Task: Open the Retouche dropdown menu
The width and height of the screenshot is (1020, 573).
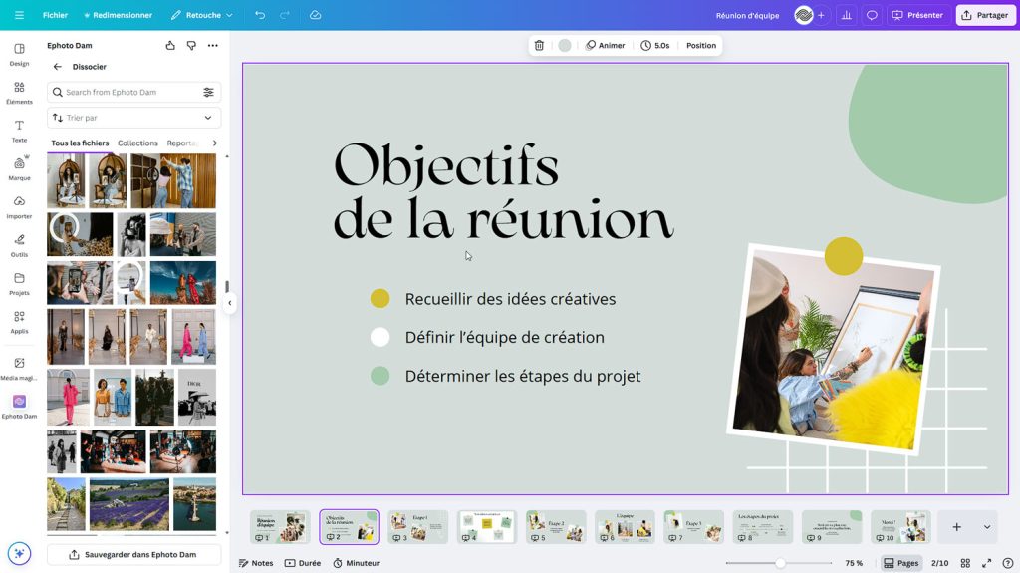Action: [x=202, y=16]
